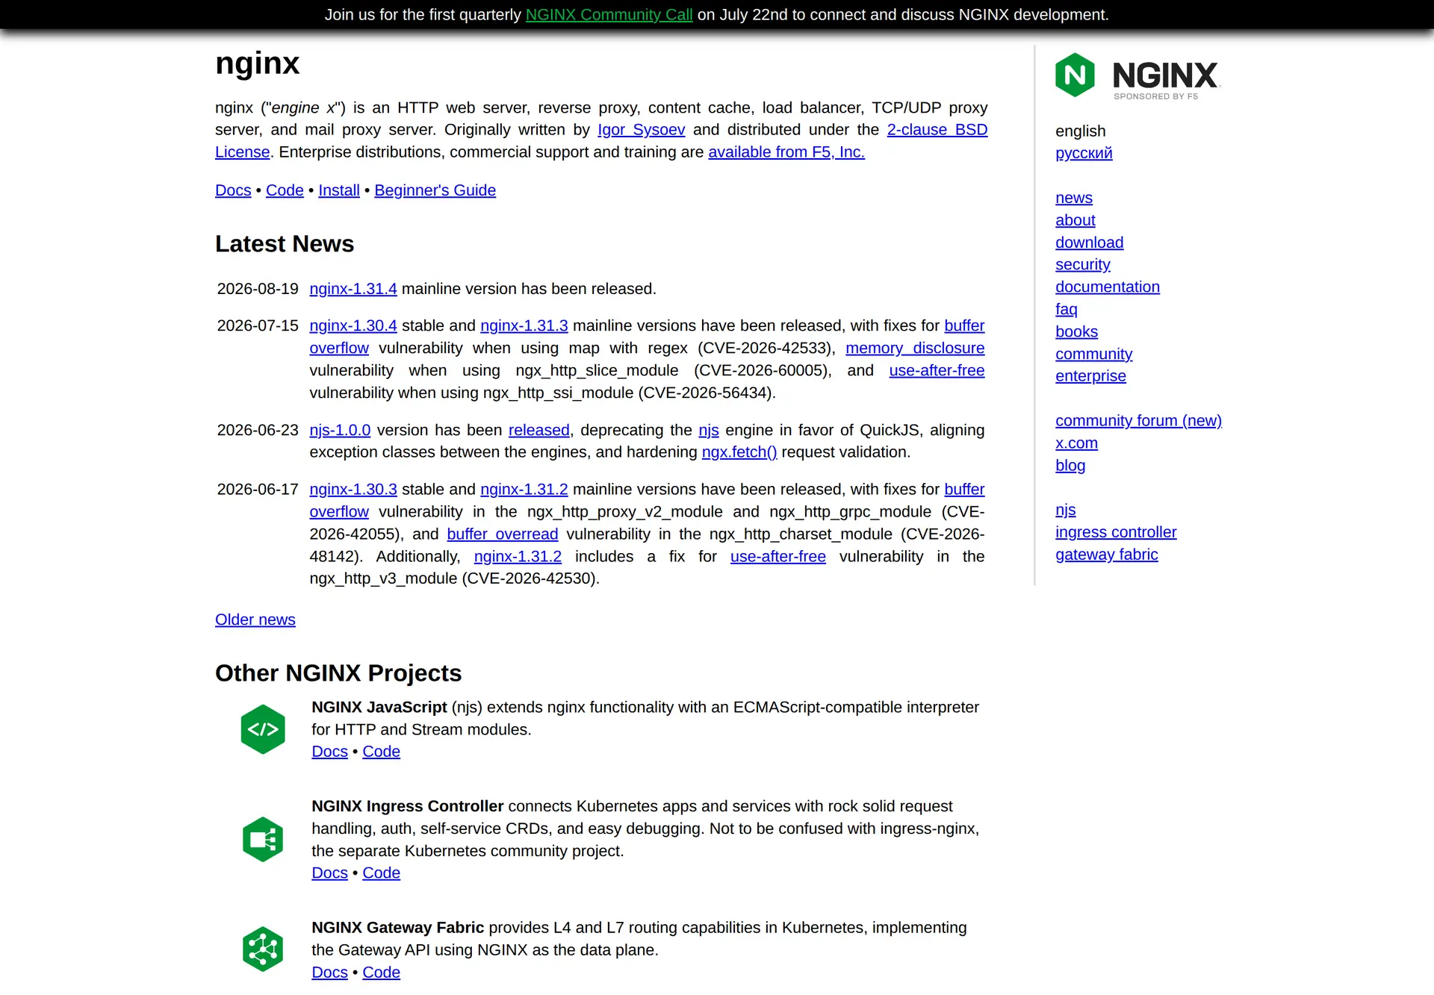Visit the community forum (new) link

pos(1138,421)
